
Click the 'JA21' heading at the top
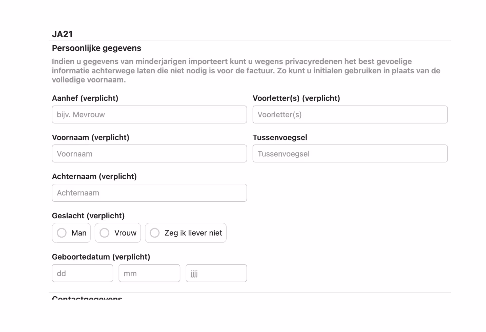click(x=62, y=34)
